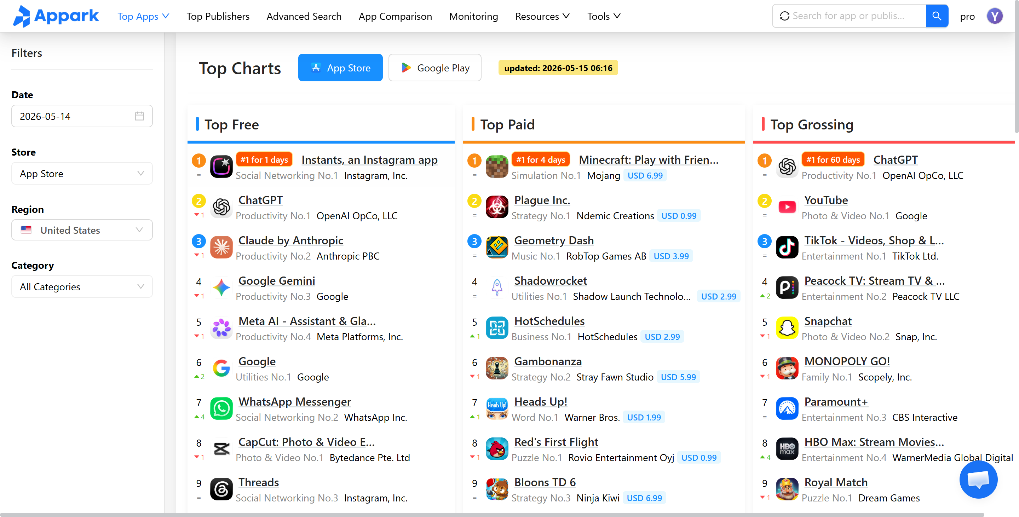Open the chat support bubble
Screen dimensions: 1019x517
978,480
